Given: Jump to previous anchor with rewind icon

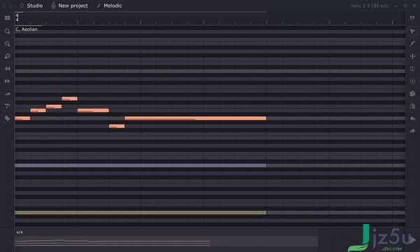Looking at the screenshot, I should 7,69.
